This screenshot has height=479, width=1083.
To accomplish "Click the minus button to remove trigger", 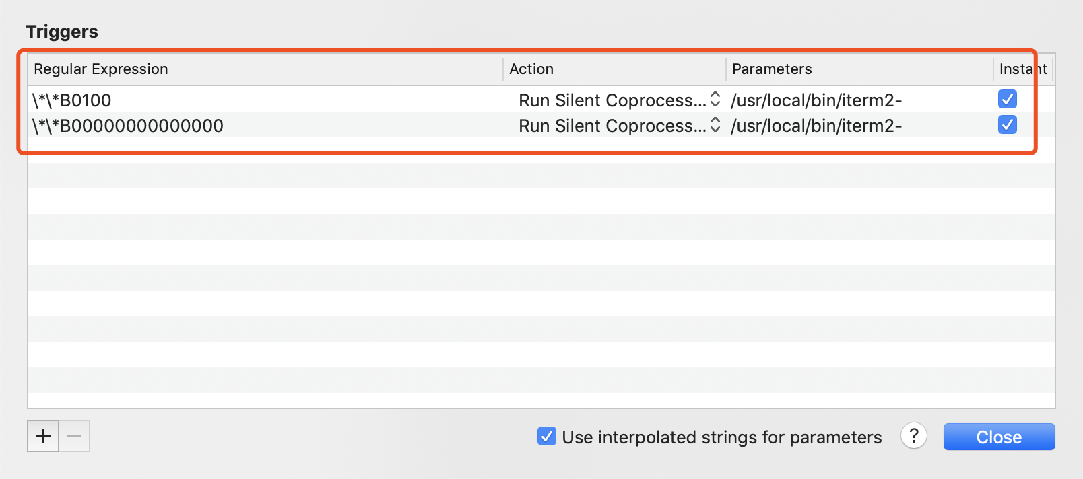I will coord(74,436).
